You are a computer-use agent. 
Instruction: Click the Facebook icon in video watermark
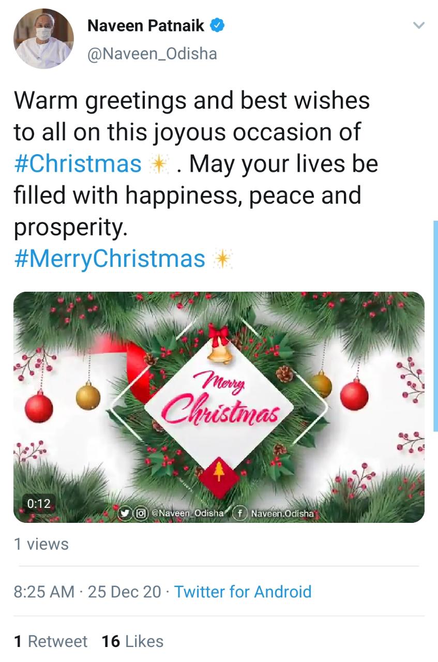[x=239, y=513]
